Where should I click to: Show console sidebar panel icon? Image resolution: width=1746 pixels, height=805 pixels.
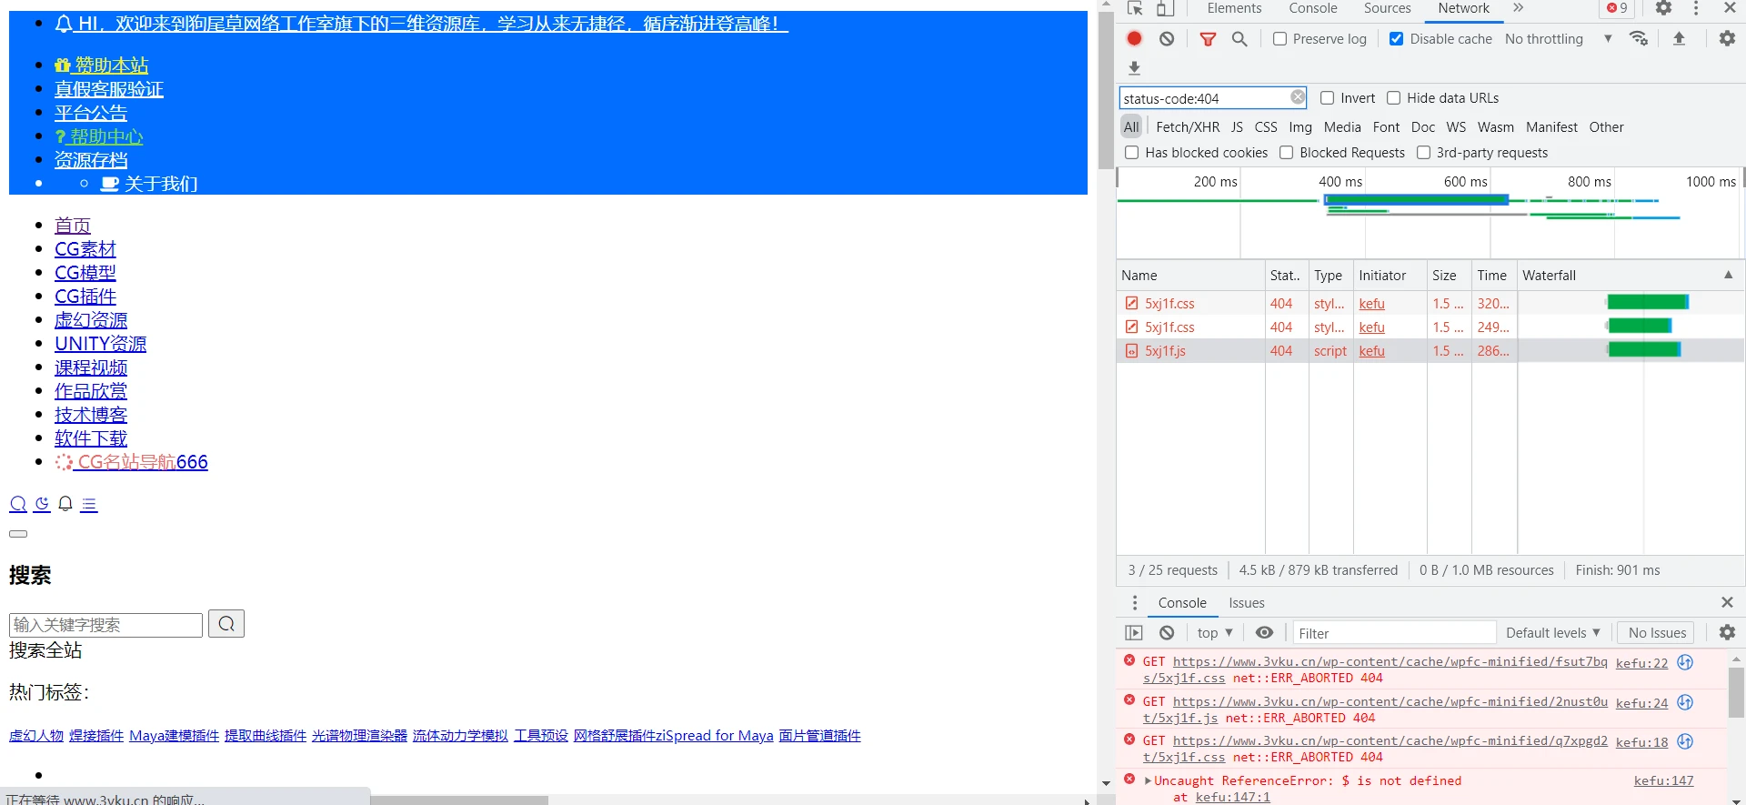click(x=1133, y=633)
